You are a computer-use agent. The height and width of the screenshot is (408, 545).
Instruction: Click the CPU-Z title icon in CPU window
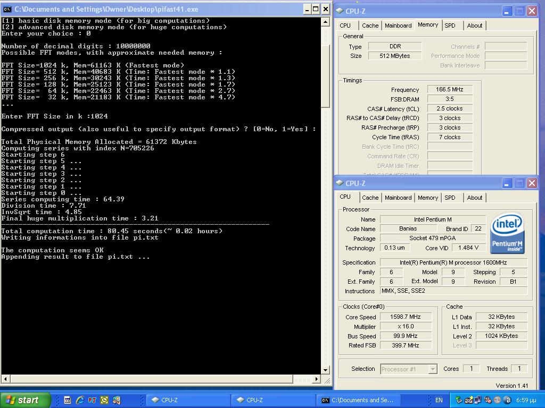(340, 183)
